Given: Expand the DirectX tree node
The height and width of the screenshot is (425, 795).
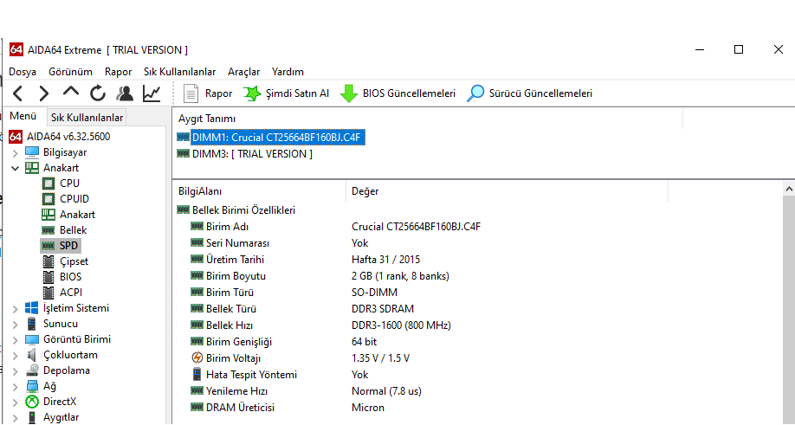Looking at the screenshot, I should point(16,402).
